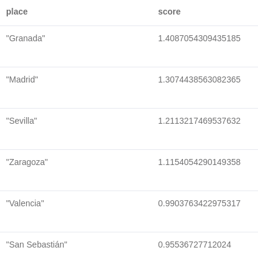The height and width of the screenshot is (270, 258).
Task: Click empty space below Granada row text
Action: 25,55
